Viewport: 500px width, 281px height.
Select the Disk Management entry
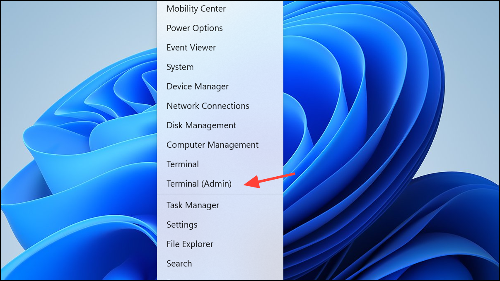[220, 125]
